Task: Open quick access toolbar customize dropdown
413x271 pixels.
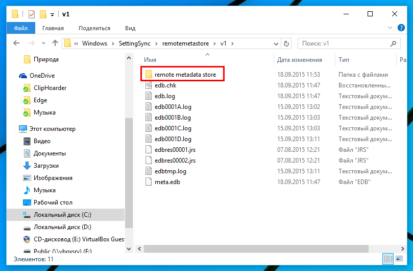Action: click(52, 14)
